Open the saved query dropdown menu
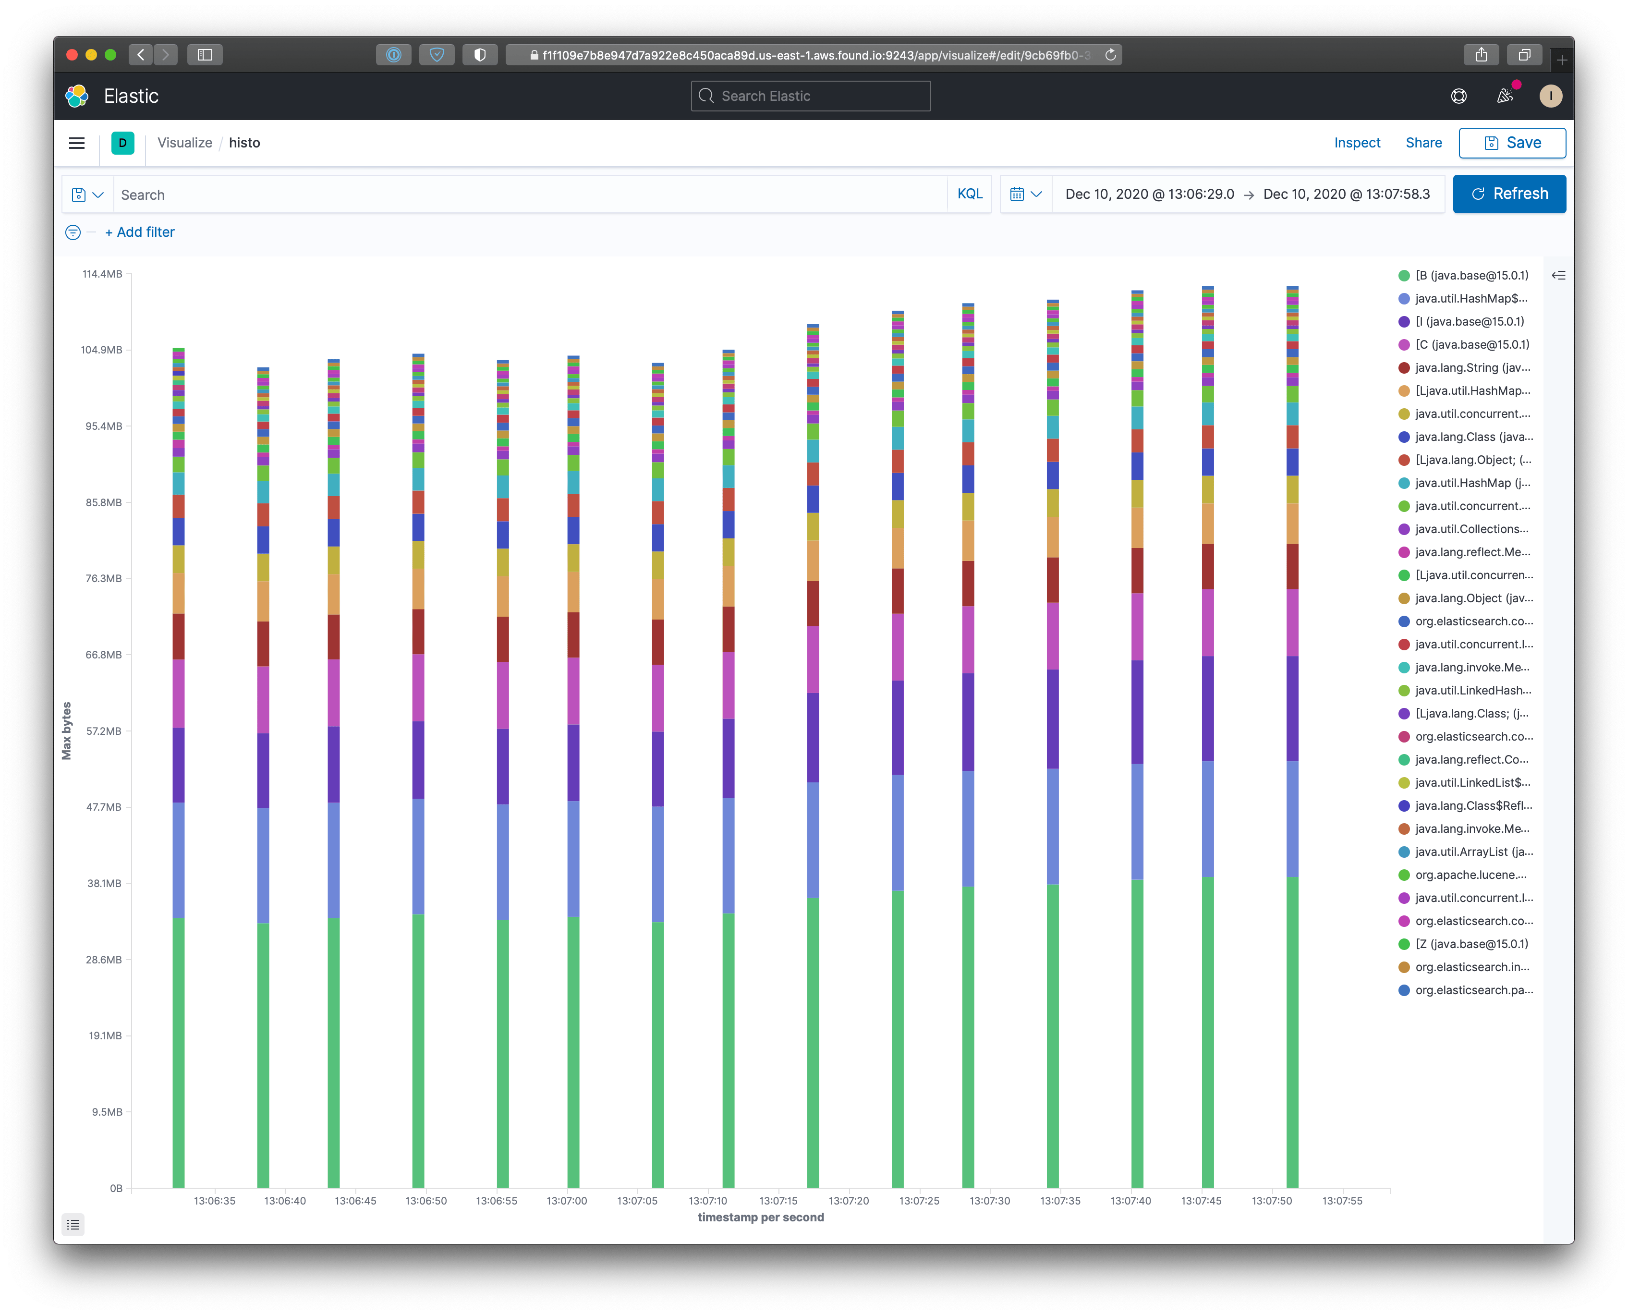The height and width of the screenshot is (1315, 1628). (87, 195)
